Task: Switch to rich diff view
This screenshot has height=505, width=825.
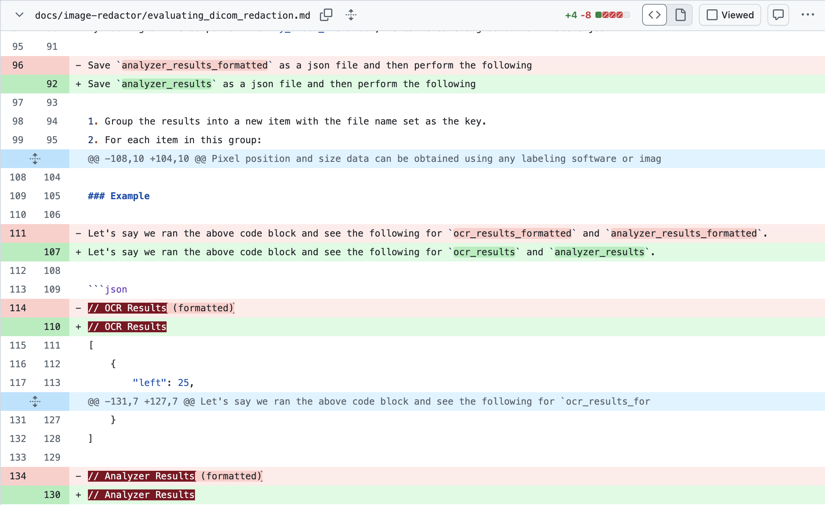Action: click(x=680, y=15)
